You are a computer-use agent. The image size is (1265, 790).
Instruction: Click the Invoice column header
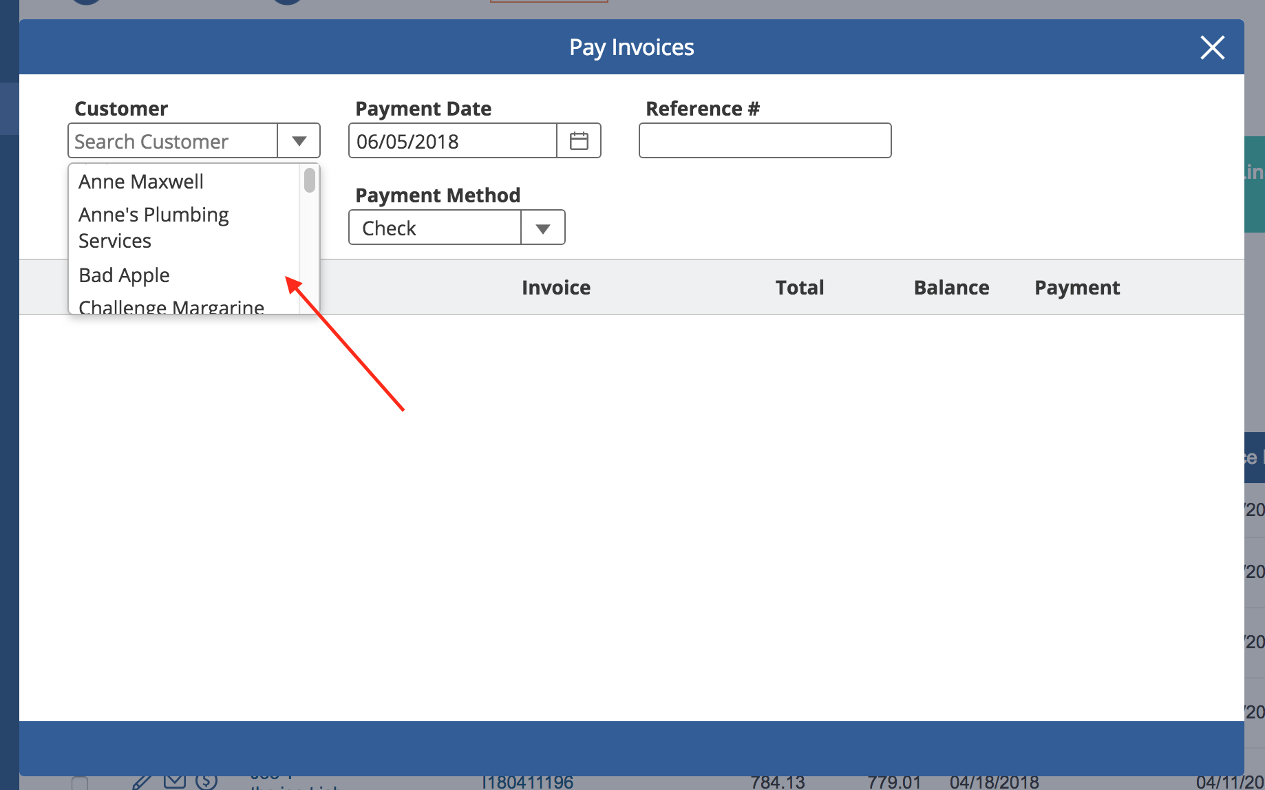555,288
